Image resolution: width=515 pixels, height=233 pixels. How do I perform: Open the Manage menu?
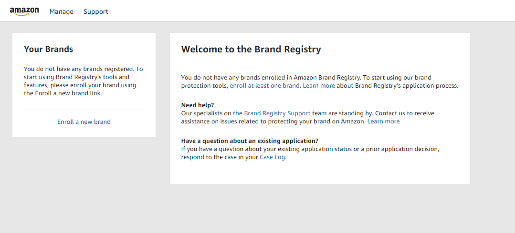pos(62,12)
